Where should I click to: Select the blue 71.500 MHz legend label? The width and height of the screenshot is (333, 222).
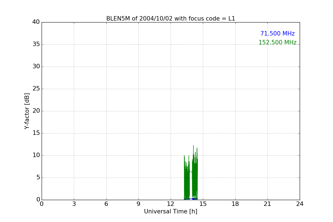point(277,34)
